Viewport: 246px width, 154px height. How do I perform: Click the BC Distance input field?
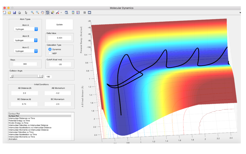pyautogui.click(x=24, y=104)
